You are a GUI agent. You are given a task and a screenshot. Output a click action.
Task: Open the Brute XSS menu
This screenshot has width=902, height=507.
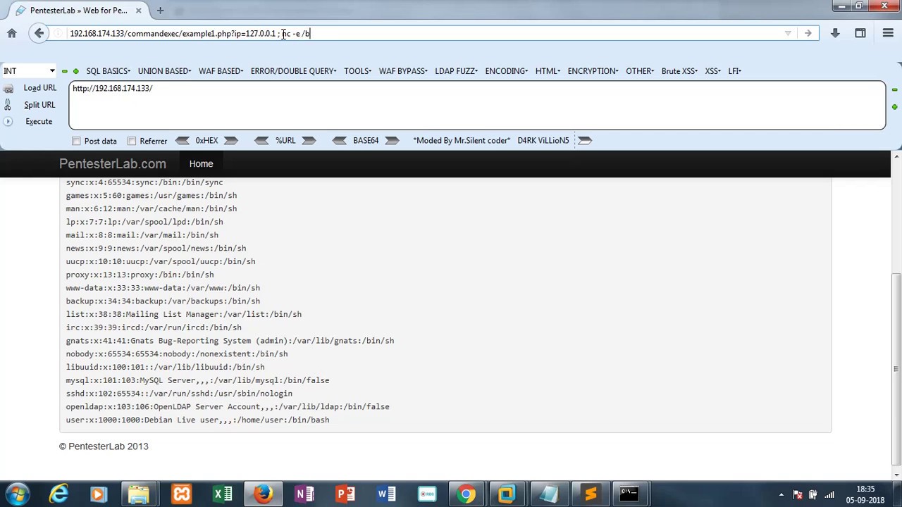point(679,71)
